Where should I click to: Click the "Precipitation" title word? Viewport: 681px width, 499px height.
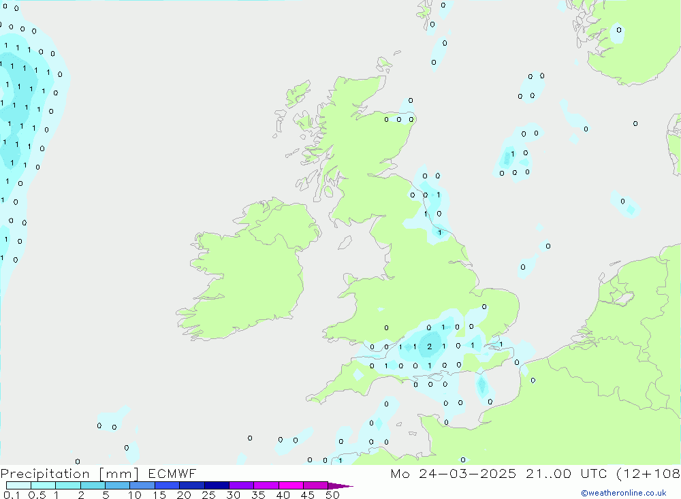(45, 473)
